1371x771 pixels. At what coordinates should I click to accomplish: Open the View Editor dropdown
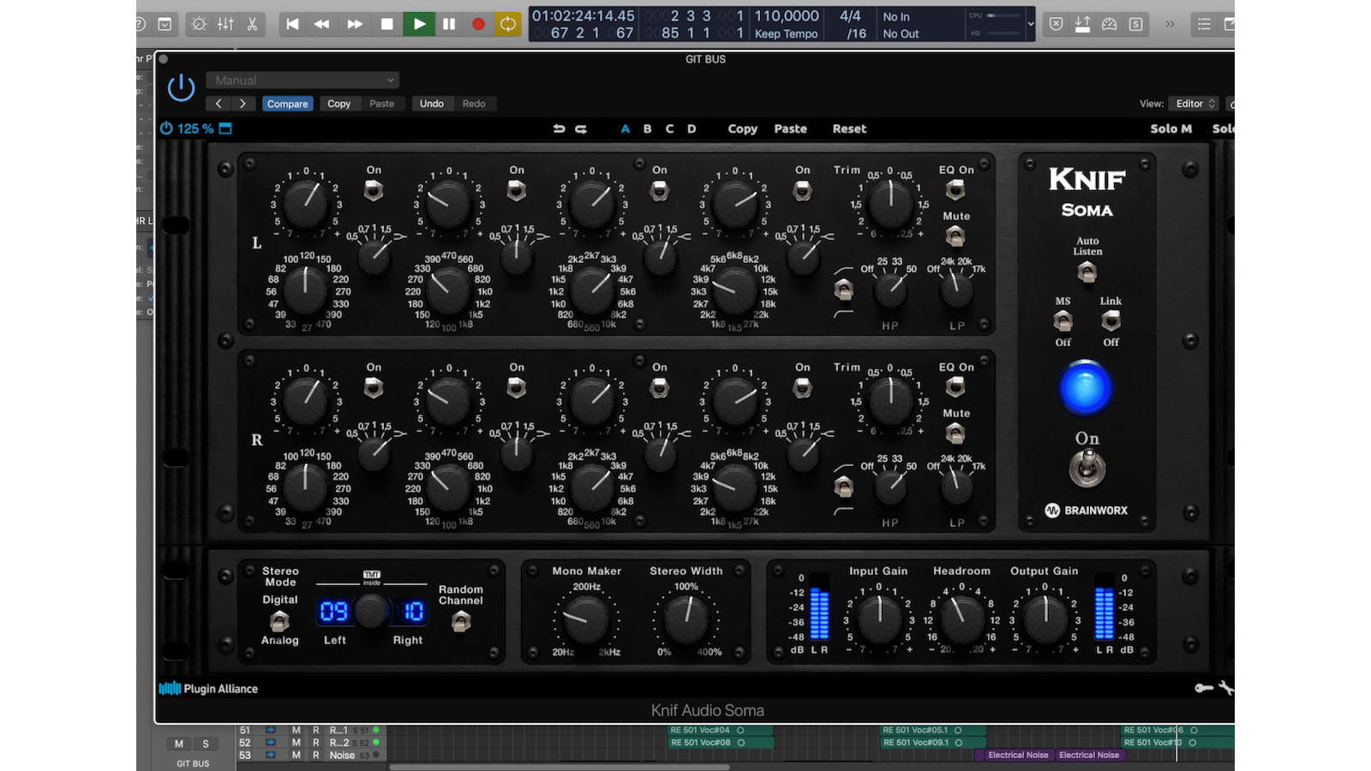tap(1194, 103)
